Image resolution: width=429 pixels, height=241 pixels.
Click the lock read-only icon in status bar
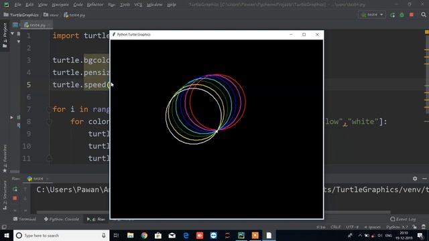point(415,227)
